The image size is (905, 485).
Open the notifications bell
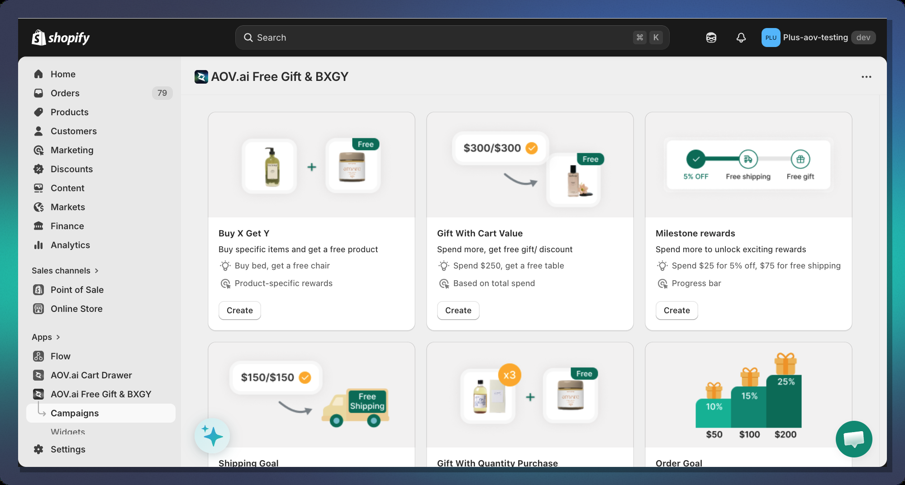pos(741,38)
